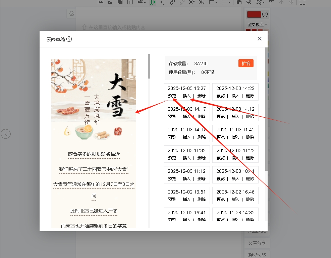The height and width of the screenshot is (258, 331).
Task: Open settings gear icon above the editor
Action: (x=71, y=14)
